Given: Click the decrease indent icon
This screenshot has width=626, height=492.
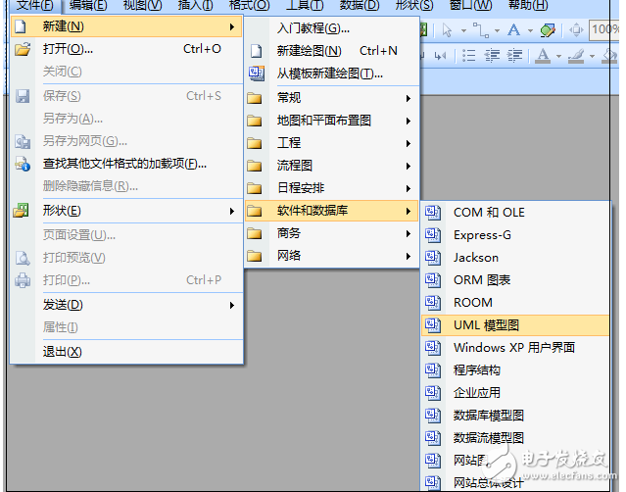Looking at the screenshot, I should (x=494, y=54).
